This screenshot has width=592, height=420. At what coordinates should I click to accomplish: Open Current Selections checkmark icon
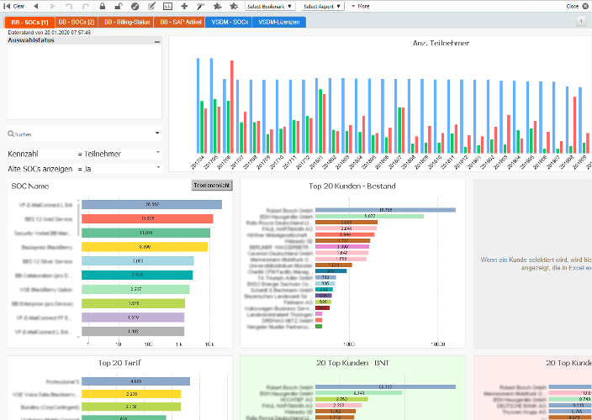[x=134, y=6]
